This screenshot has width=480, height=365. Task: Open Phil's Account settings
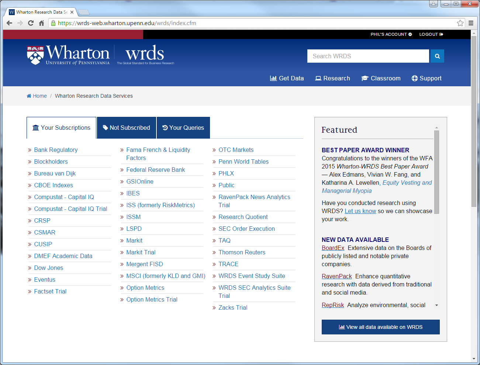(x=391, y=34)
